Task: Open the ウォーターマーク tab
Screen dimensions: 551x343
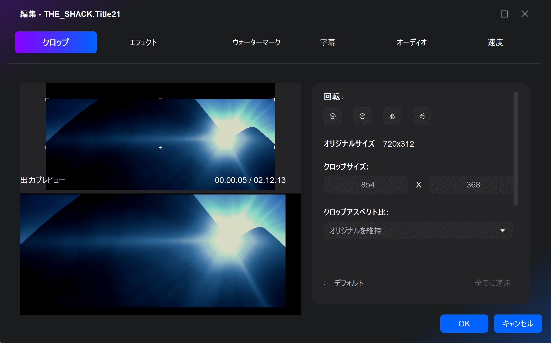Action: pyautogui.click(x=256, y=42)
